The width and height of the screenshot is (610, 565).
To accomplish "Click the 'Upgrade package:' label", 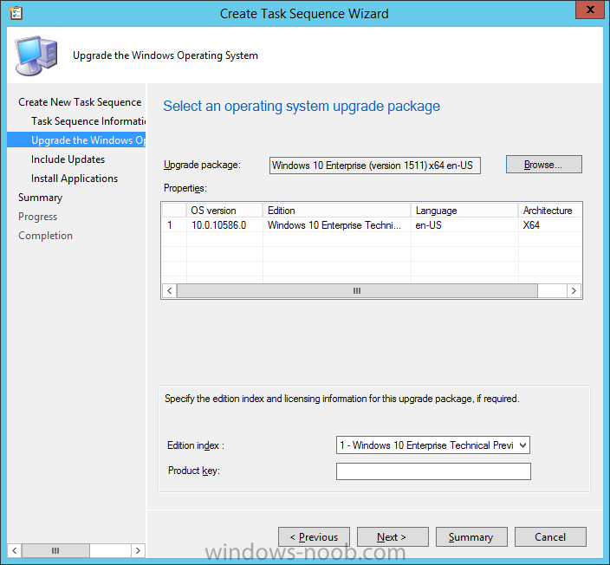I will coord(202,165).
